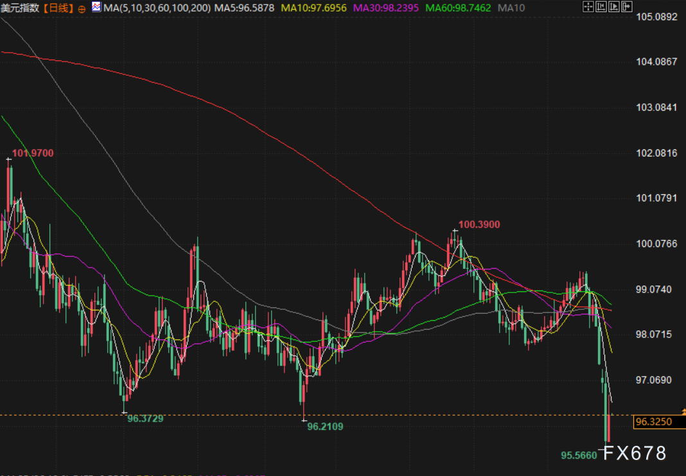Click the 99.0740 value on price axis
Image resolution: width=686 pixels, height=476 pixels.
[x=654, y=290]
